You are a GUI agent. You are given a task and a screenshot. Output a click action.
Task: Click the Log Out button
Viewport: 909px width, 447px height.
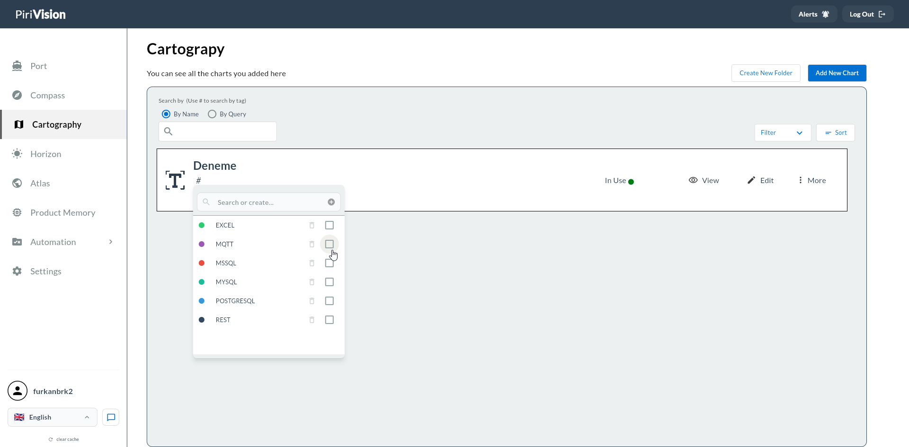tap(867, 14)
